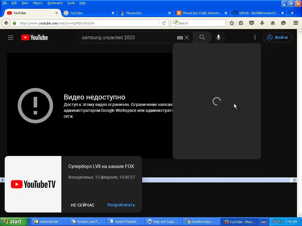Click the Firefox Search box
This screenshot has height=226, width=302.
198,23
